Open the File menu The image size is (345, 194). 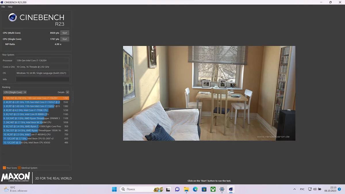point(3,7)
